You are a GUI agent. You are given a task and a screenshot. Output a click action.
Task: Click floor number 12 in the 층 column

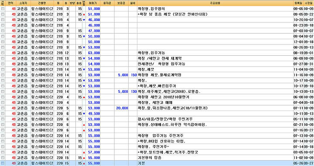pyautogui.click(x=67, y=53)
